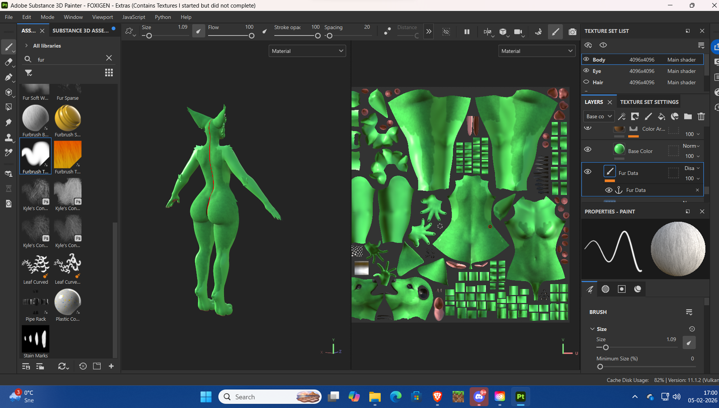Screen dimensions: 719x408
Task: Open the Viewport menu
Action: click(x=102, y=17)
